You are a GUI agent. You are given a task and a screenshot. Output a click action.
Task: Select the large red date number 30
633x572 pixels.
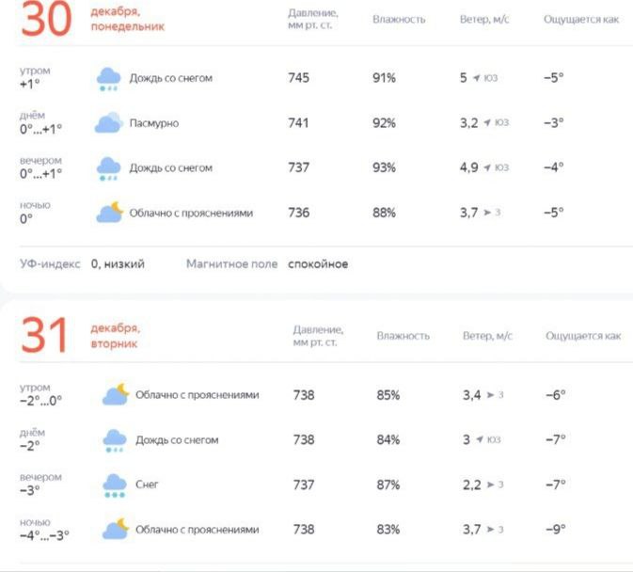[x=46, y=21]
